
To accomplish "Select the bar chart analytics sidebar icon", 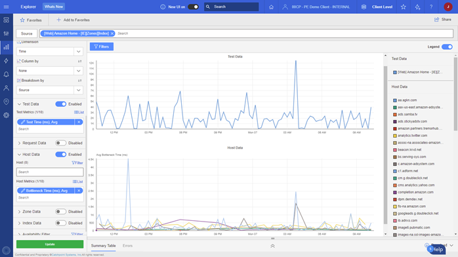I will pyautogui.click(x=6, y=47).
